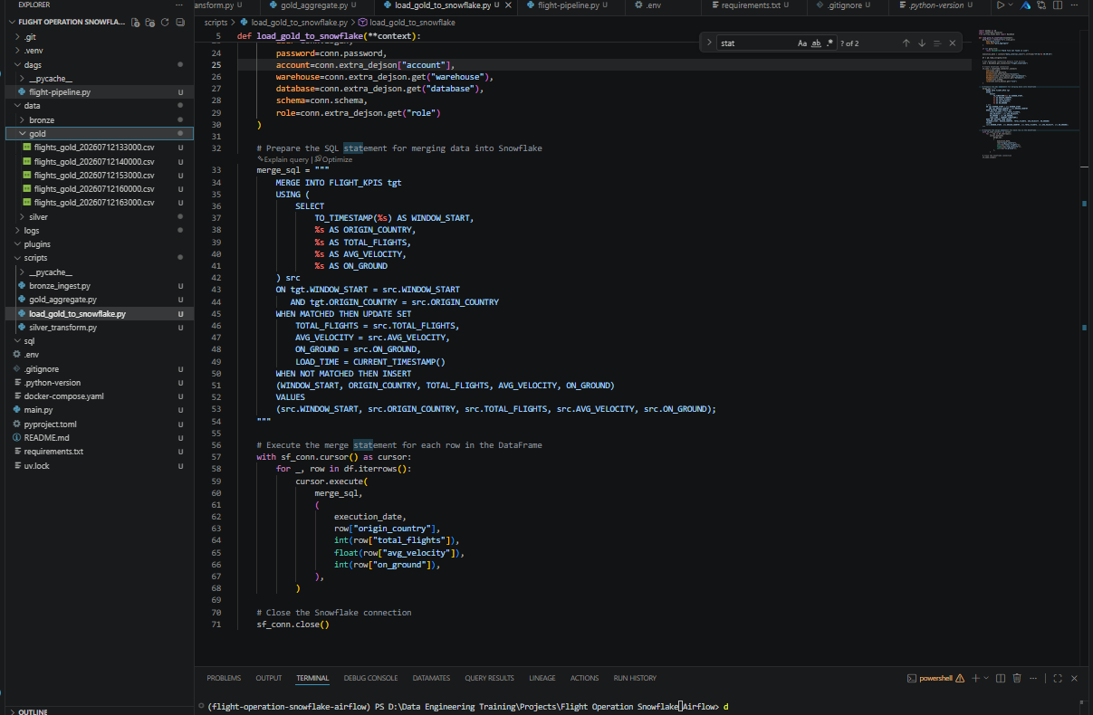The image size is (1093, 715).
Task: Open the DEBUG CONSOLE panel tab
Action: [x=370, y=678]
